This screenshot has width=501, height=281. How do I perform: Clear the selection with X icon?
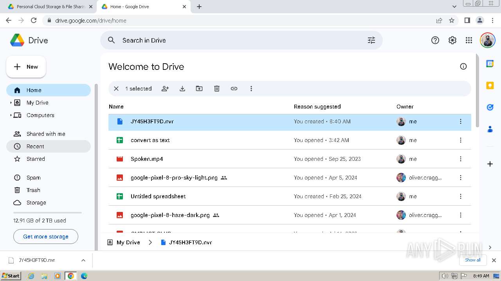pyautogui.click(x=116, y=89)
